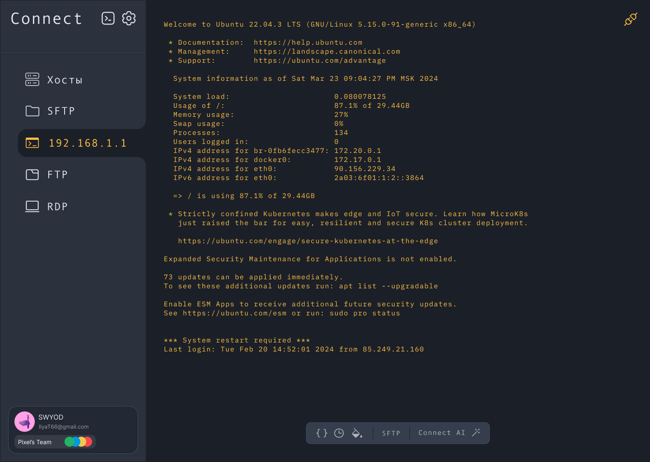Click the IlyaT66@gmail.com email text

pyautogui.click(x=63, y=426)
